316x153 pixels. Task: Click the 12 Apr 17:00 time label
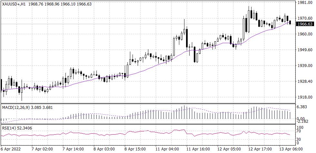261,149
